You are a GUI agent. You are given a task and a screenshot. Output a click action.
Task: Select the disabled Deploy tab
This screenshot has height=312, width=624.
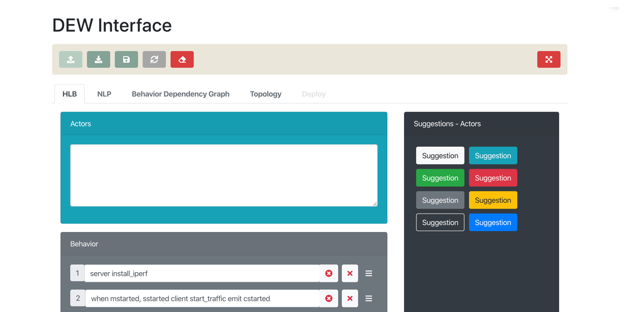[x=313, y=94]
